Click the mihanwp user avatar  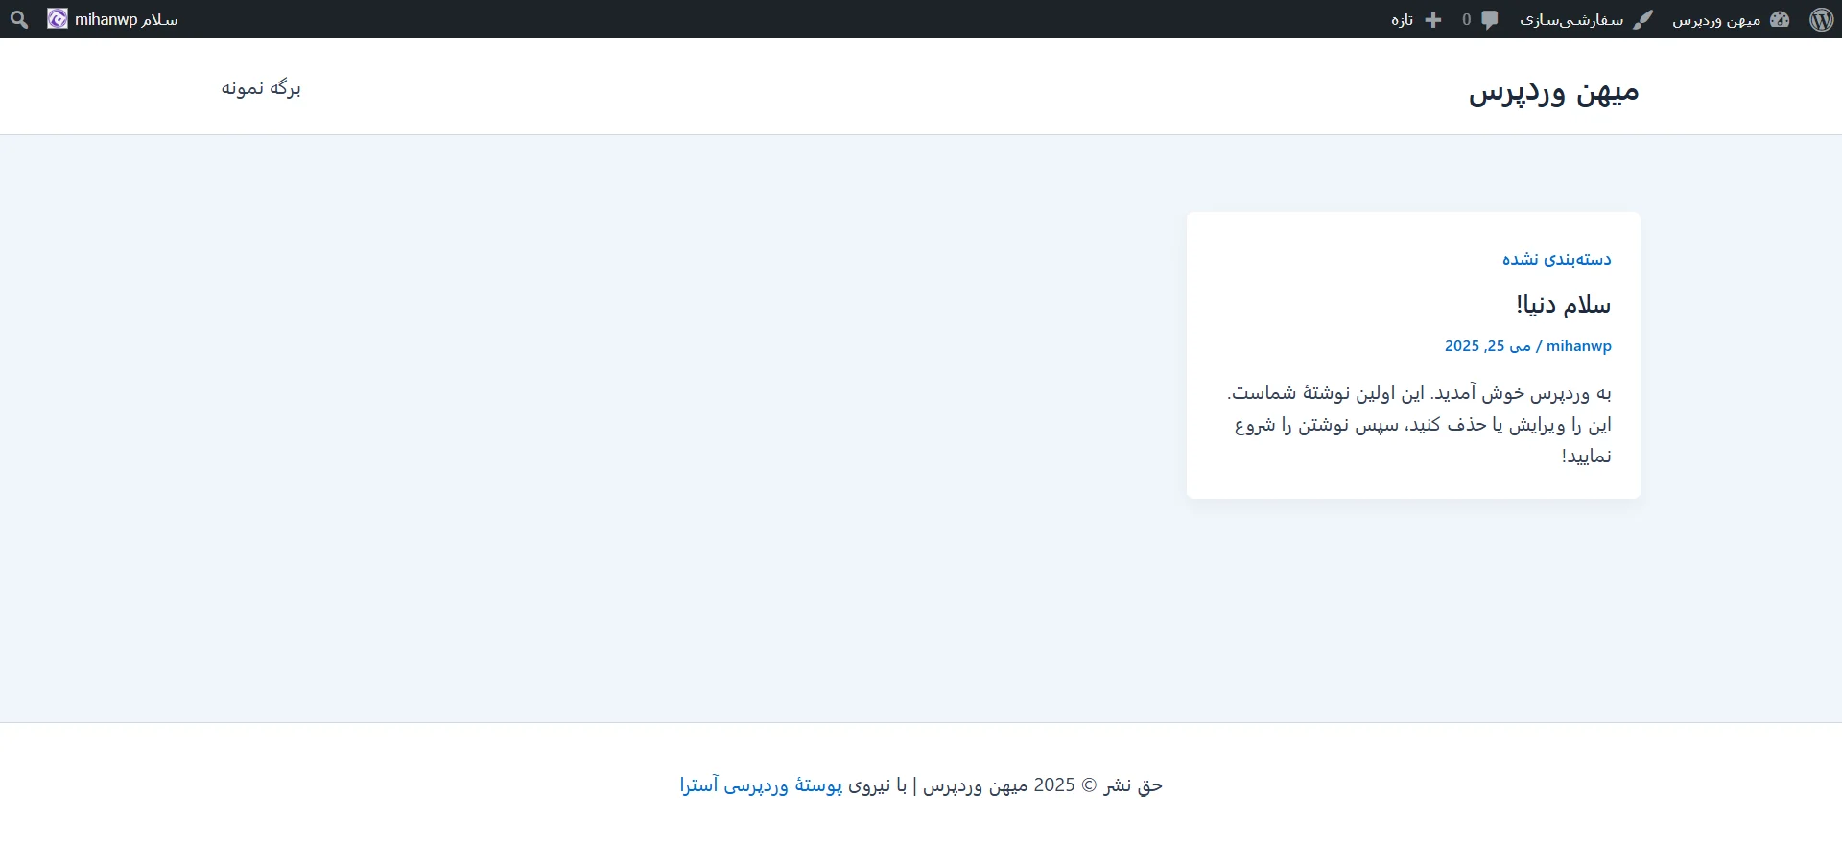[x=58, y=18]
